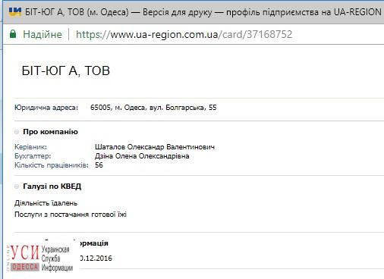384x279 pixels.
Task: Click the address '65005, м. Одеса, вул. Болгарська, 55'
Action: point(153,108)
